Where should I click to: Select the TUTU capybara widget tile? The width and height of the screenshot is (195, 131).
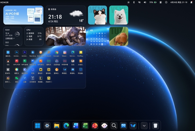119,36
